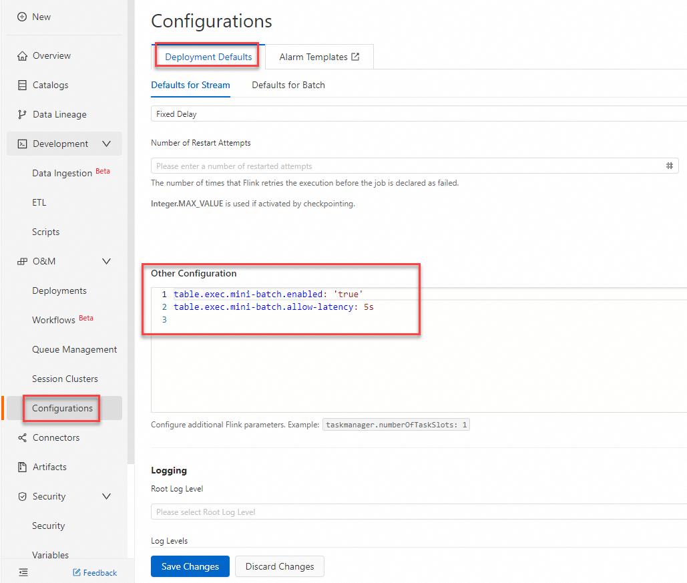Open the Feedback link

click(x=95, y=572)
